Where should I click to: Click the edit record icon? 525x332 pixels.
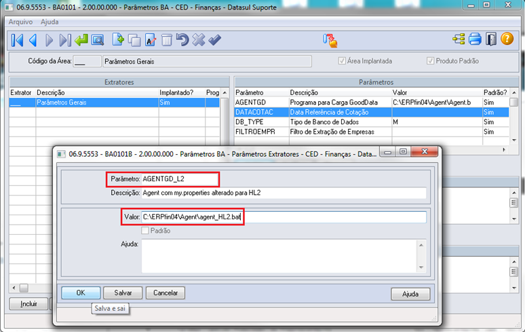pyautogui.click(x=151, y=40)
